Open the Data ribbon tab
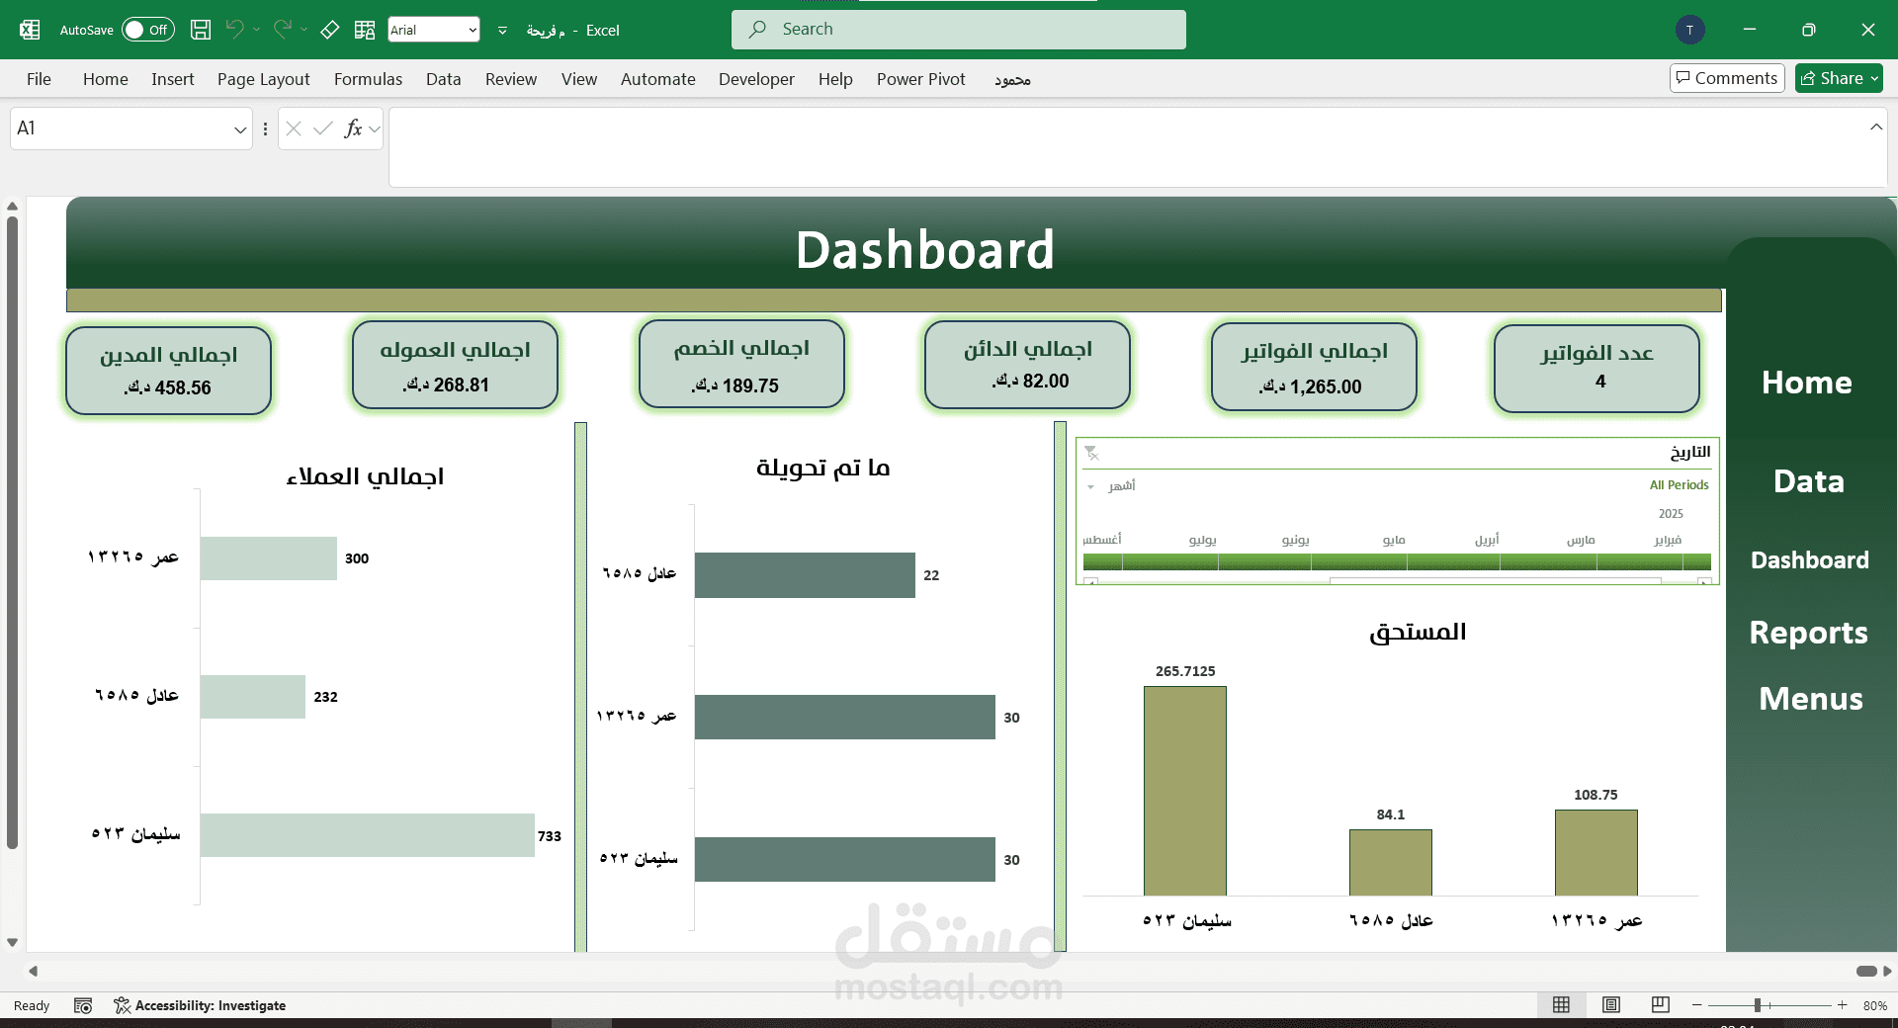Image resolution: width=1898 pixels, height=1028 pixels. (443, 79)
